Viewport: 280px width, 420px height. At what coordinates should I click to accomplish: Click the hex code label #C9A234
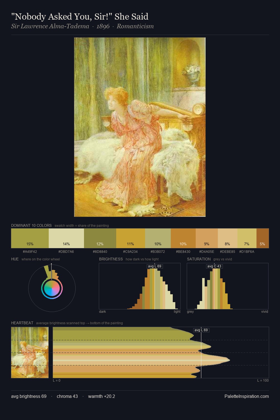click(x=130, y=252)
